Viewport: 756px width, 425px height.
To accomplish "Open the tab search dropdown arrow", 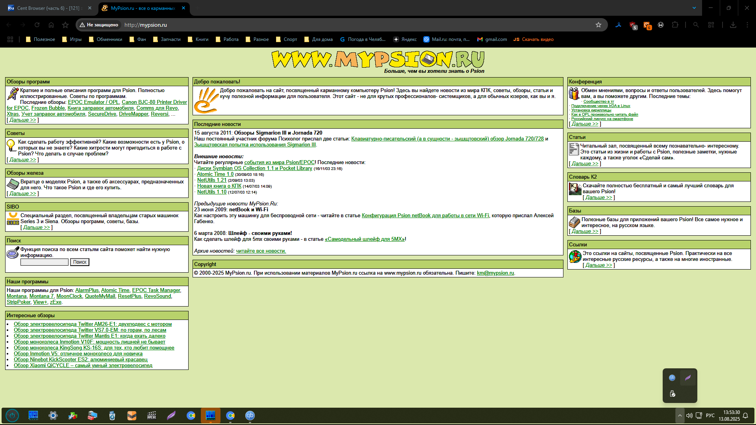I will 694,8.
